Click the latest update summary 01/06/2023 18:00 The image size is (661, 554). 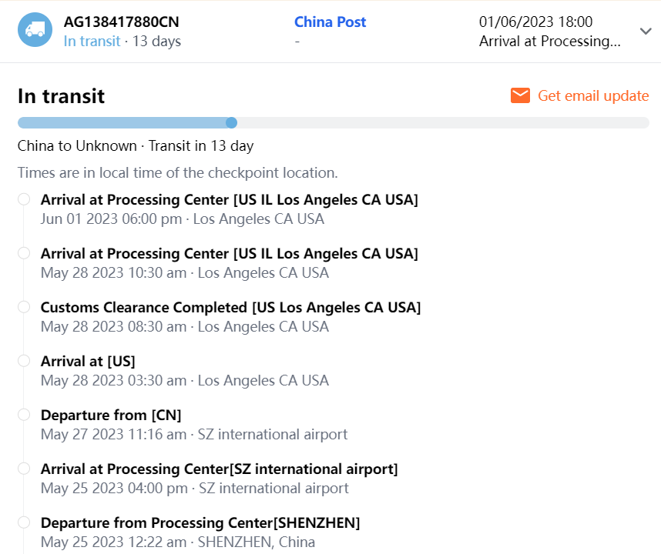(x=535, y=22)
